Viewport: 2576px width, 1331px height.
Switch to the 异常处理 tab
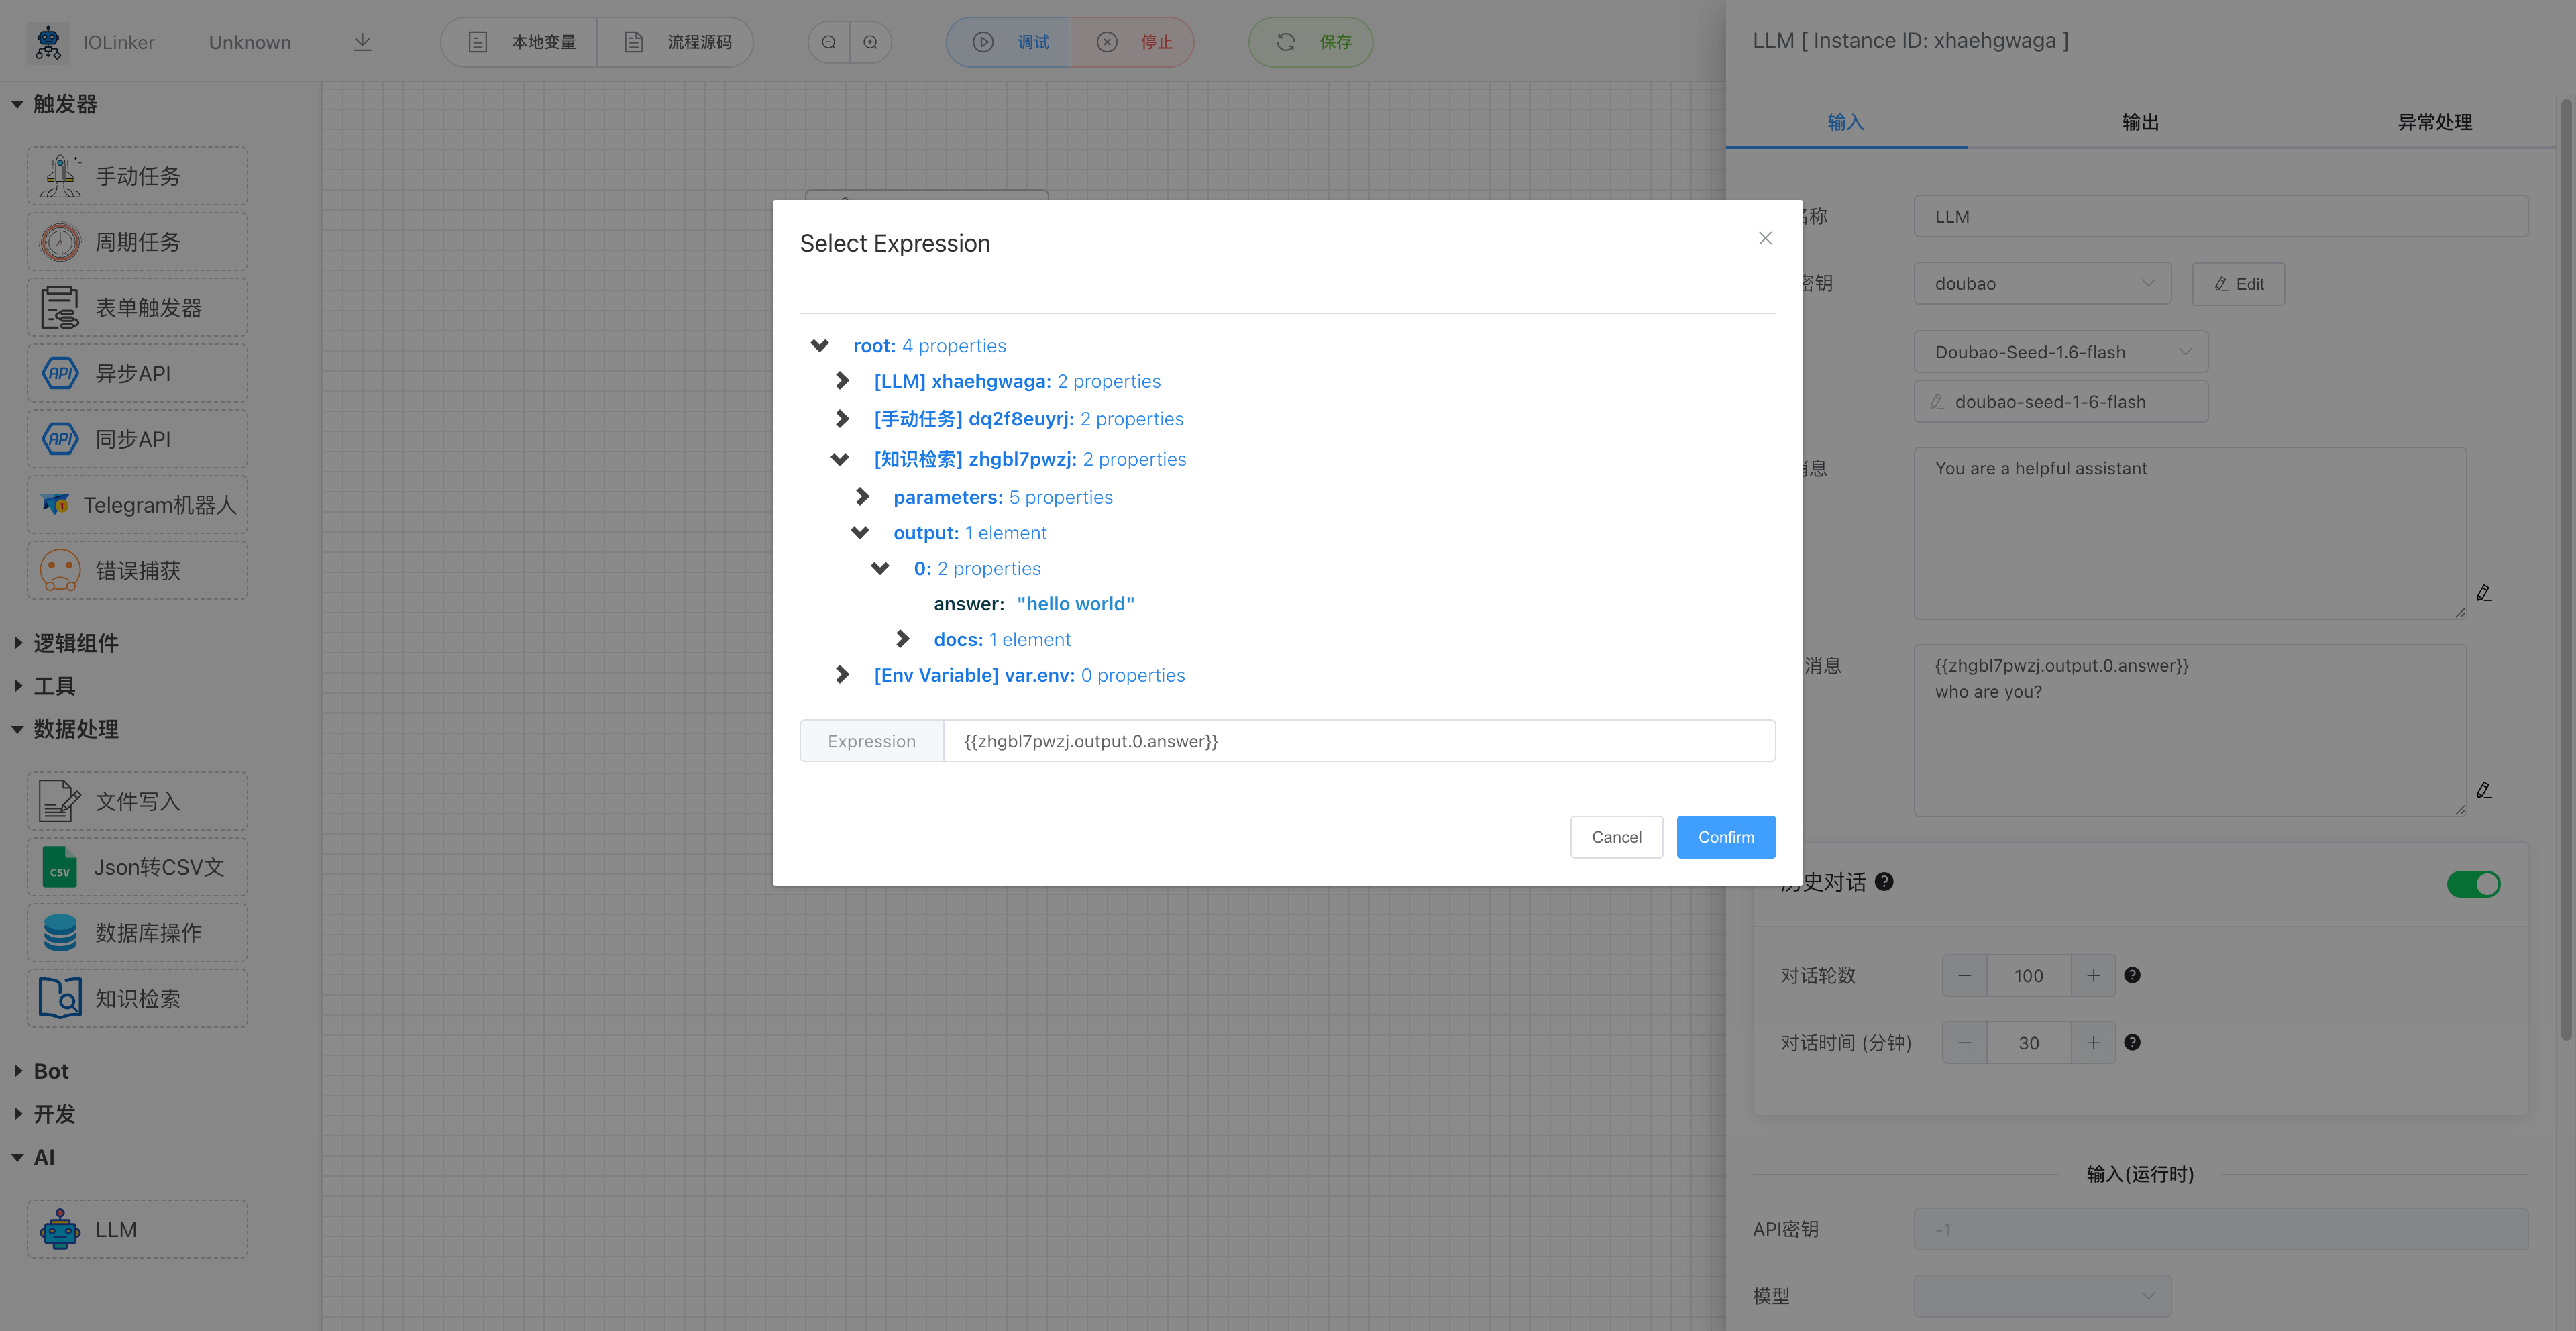[x=2434, y=122]
